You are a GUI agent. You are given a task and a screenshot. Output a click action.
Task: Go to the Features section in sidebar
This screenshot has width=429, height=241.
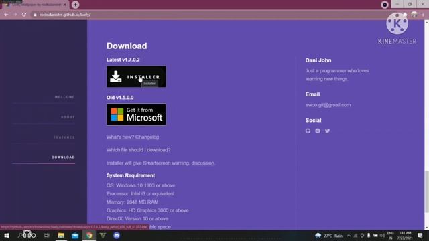click(x=64, y=137)
